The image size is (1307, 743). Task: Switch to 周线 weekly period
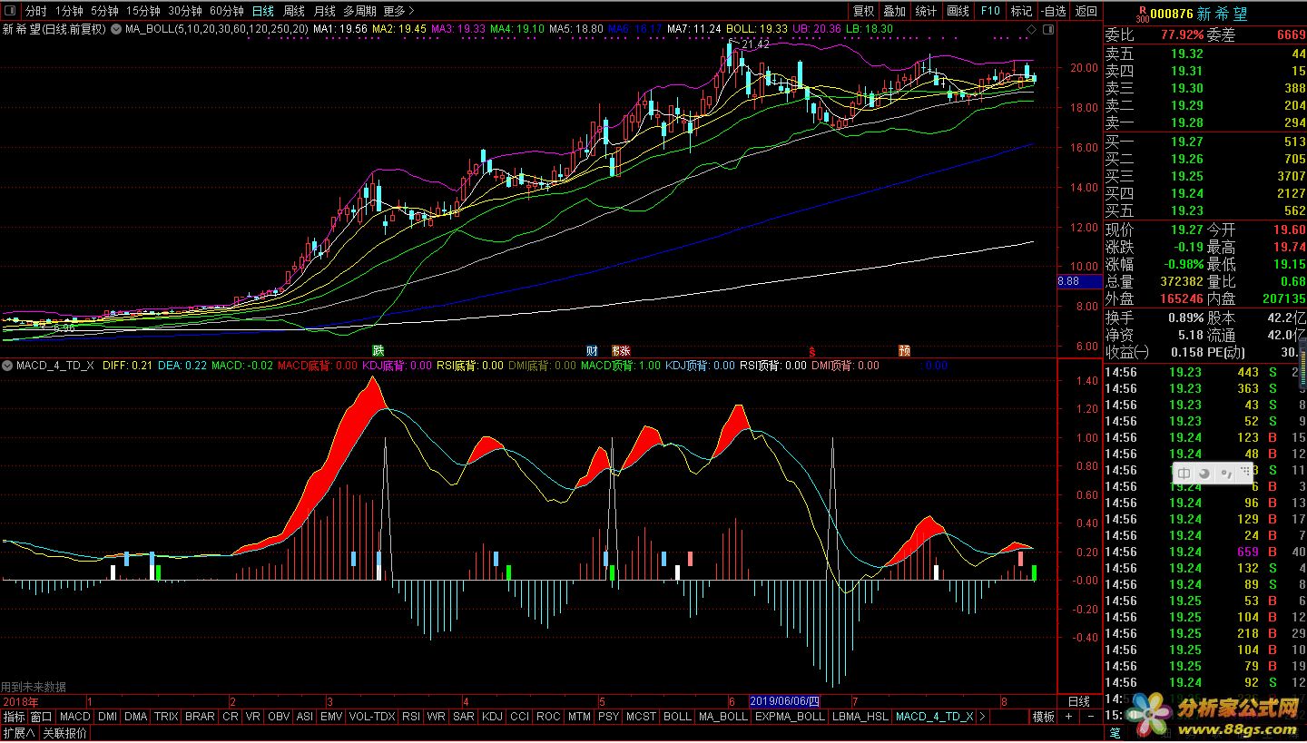point(294,11)
